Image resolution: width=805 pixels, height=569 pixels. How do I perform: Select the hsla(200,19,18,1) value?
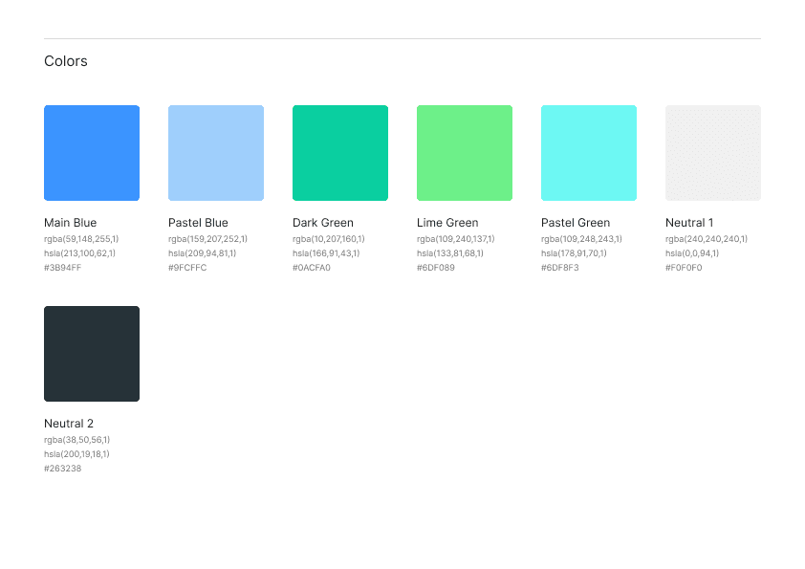click(77, 454)
